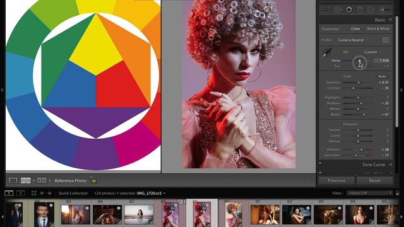This screenshot has height=227, width=404.
Task: Choose Black & White treatment
Action: [378, 29]
